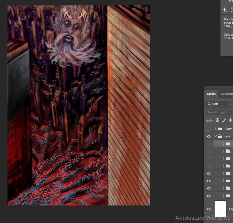The width and height of the screenshot is (233, 223).
Task: Switch to the Layers tab
Action: pyautogui.click(x=211, y=94)
